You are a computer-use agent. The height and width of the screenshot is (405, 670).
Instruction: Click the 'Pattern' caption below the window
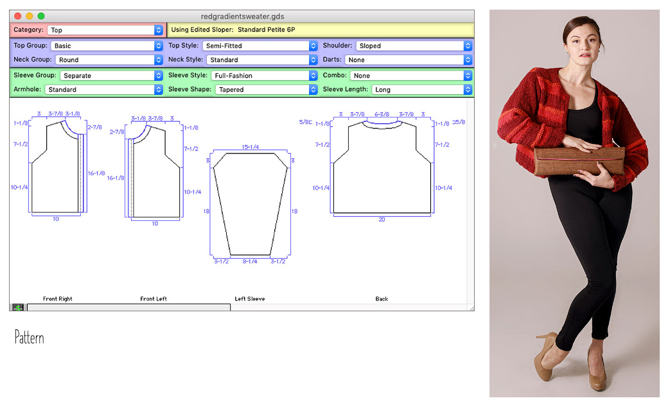30,337
